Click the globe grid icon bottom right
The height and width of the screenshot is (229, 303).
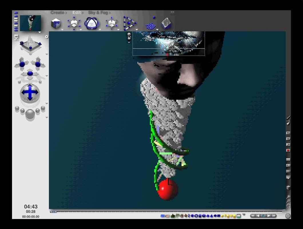point(288,216)
